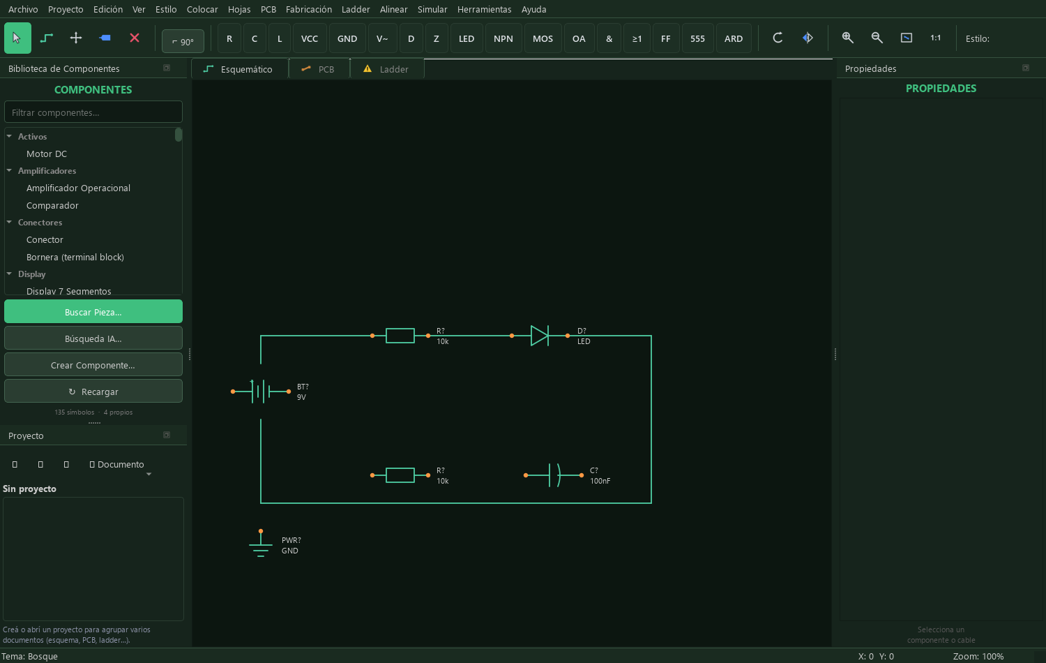Select Comparador component
This screenshot has height=663, width=1046.
coord(52,205)
